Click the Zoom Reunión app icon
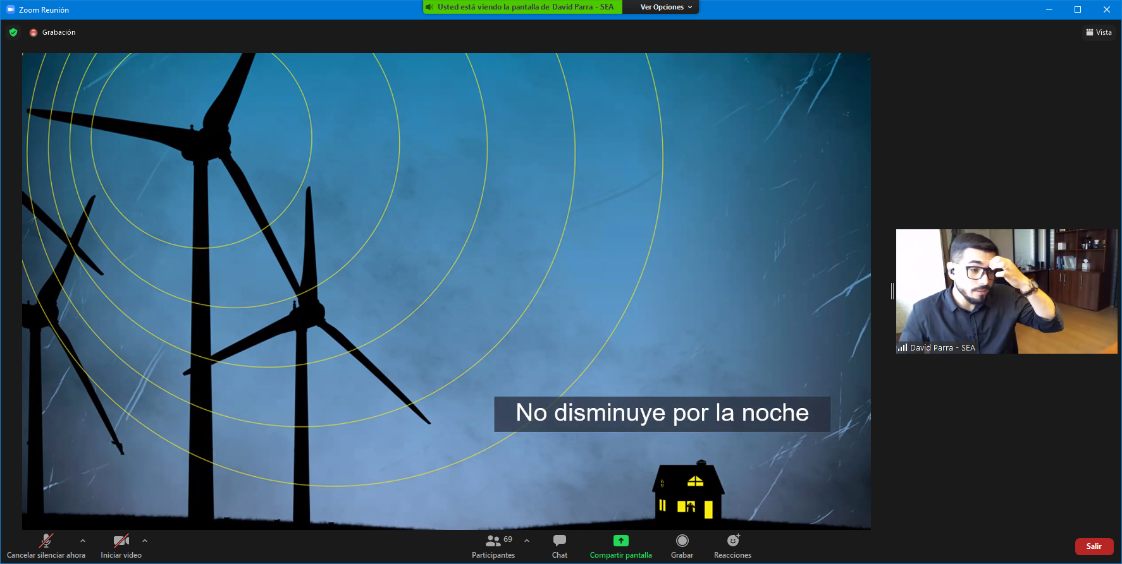 [x=10, y=9]
